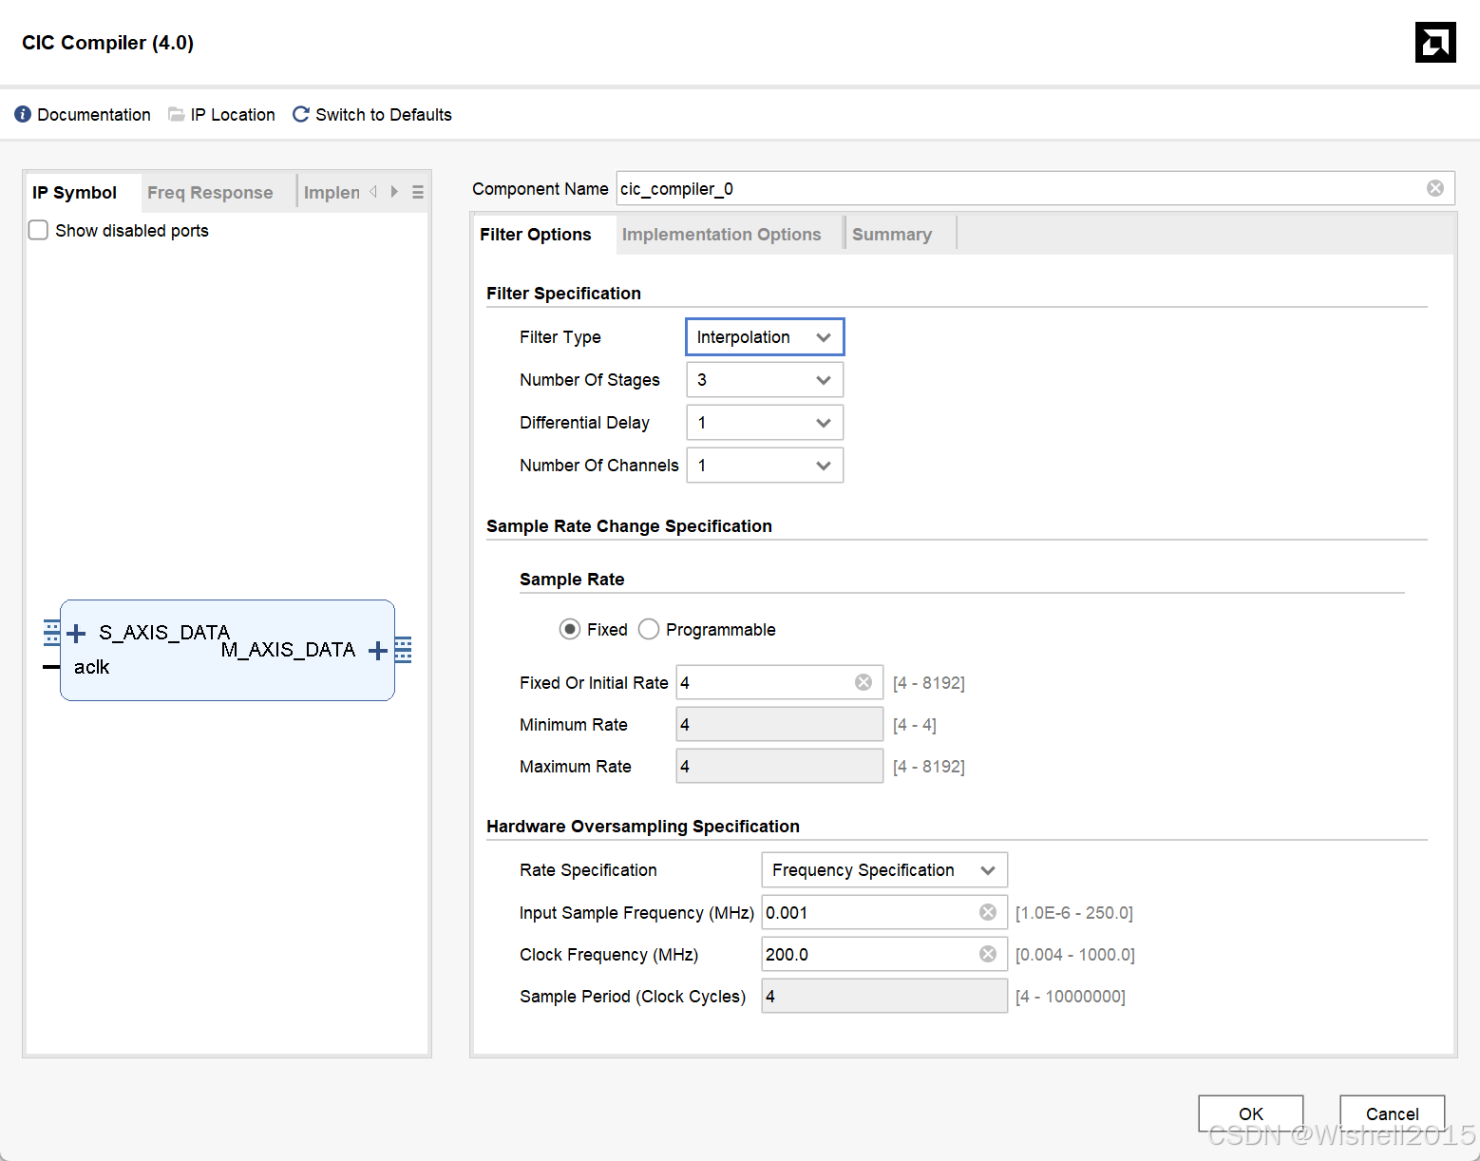Open the Number Of Channels dropdown
Viewport: 1480px width, 1161px height.
coord(765,466)
